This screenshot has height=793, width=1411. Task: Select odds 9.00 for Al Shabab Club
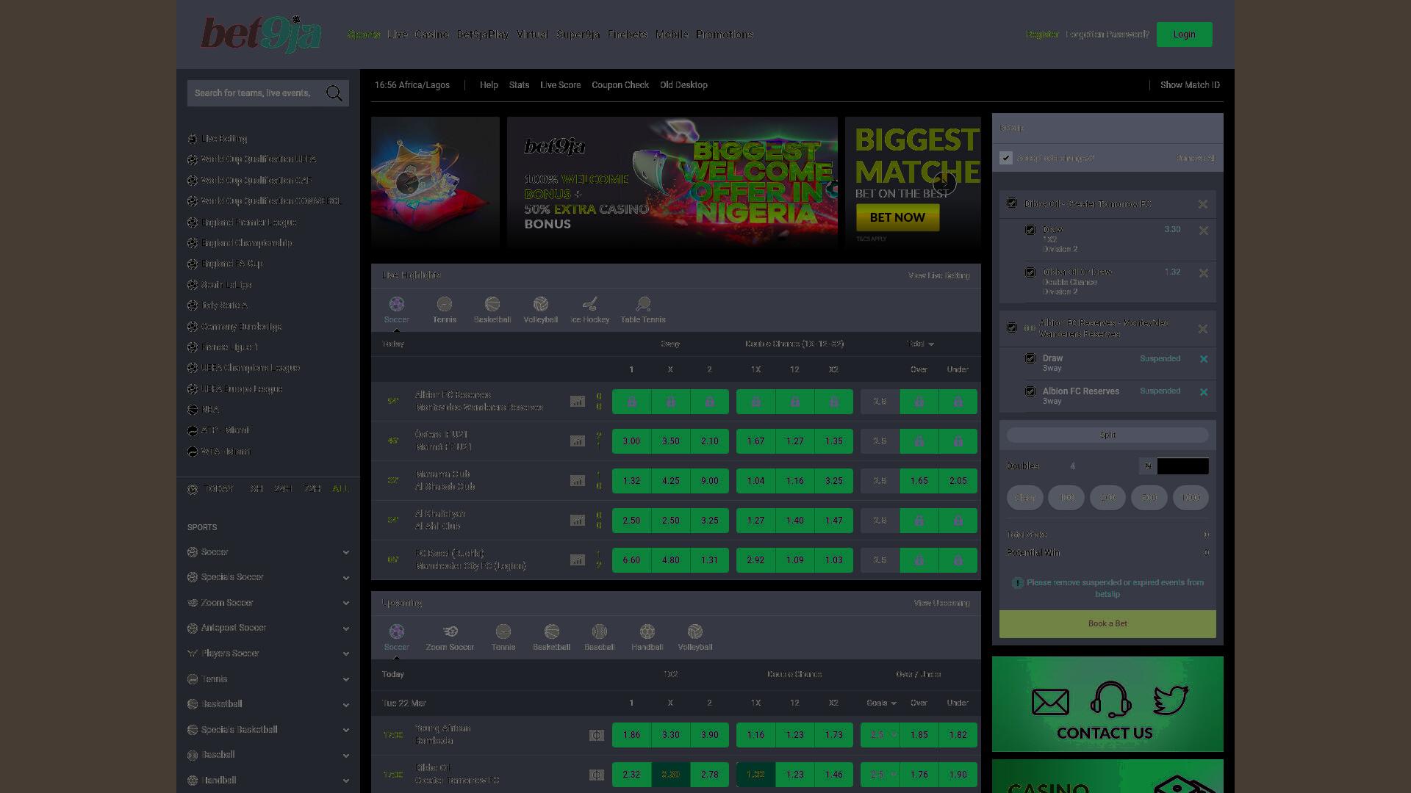point(709,481)
